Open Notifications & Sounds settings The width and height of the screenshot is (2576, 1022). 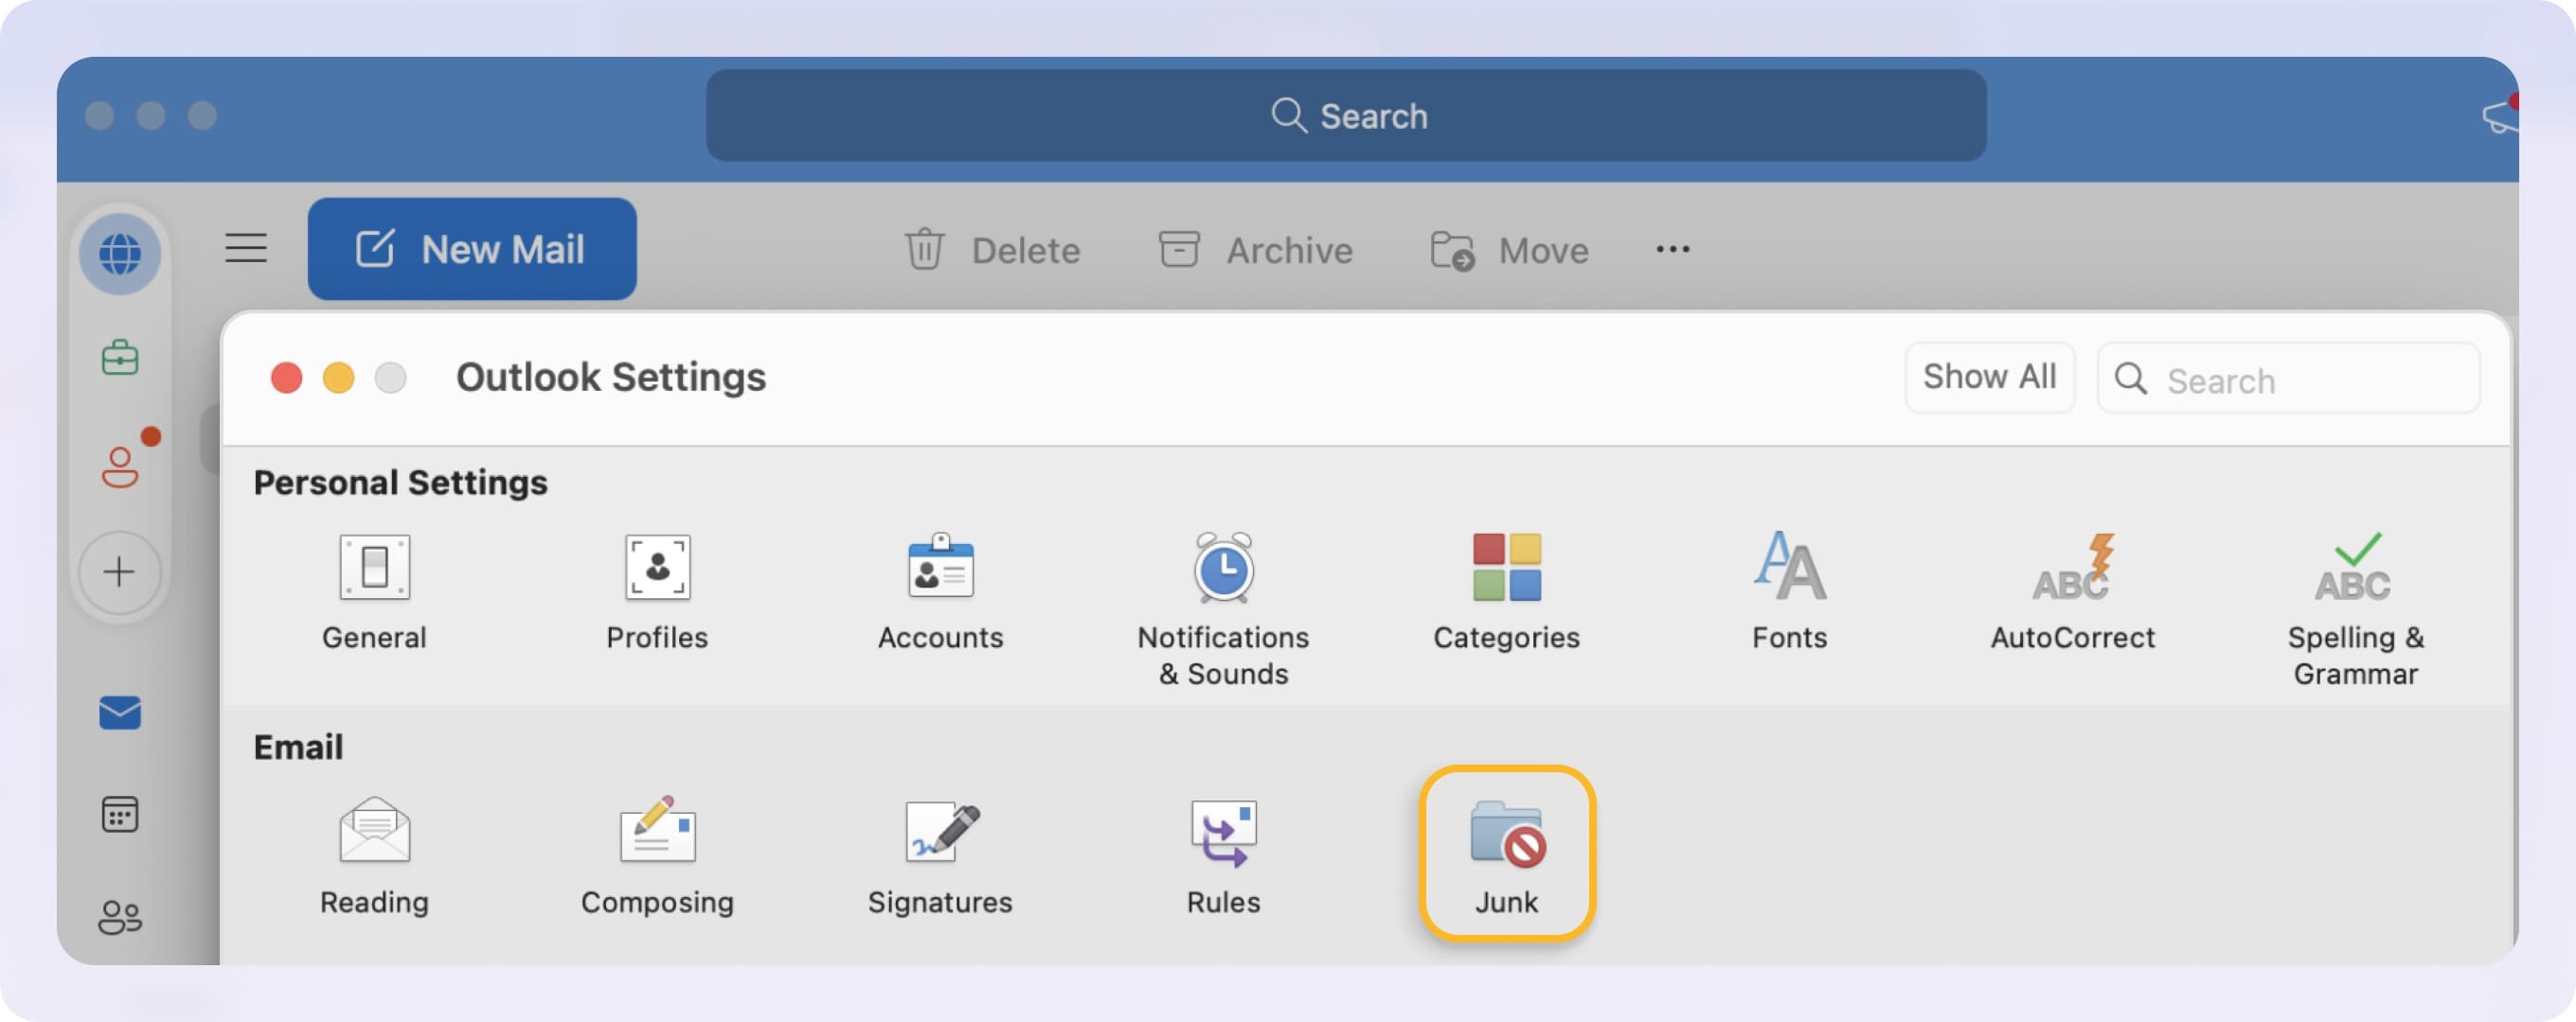(x=1223, y=590)
